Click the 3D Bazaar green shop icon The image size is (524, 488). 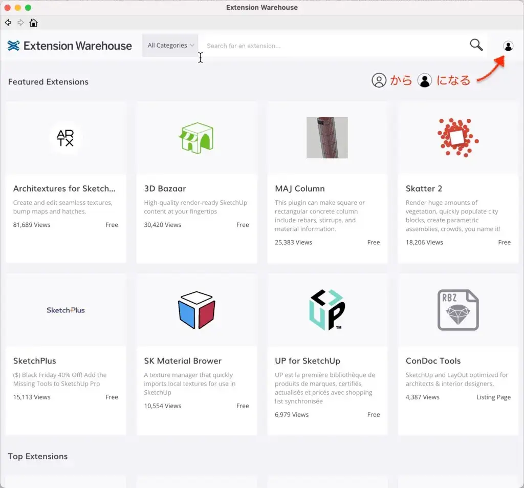[196, 138]
